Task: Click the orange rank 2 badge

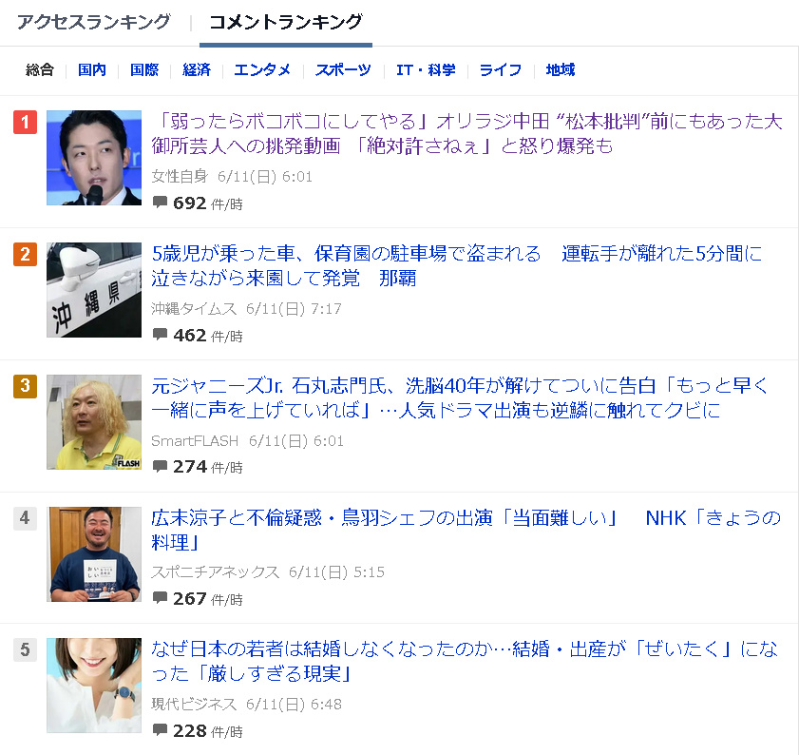Action: [25, 254]
